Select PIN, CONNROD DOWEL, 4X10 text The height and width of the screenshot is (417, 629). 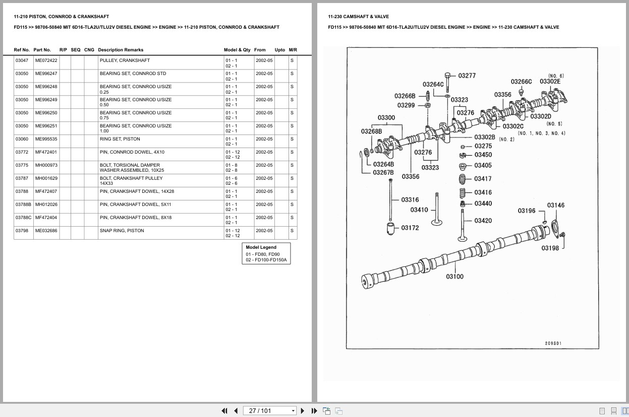pos(132,152)
